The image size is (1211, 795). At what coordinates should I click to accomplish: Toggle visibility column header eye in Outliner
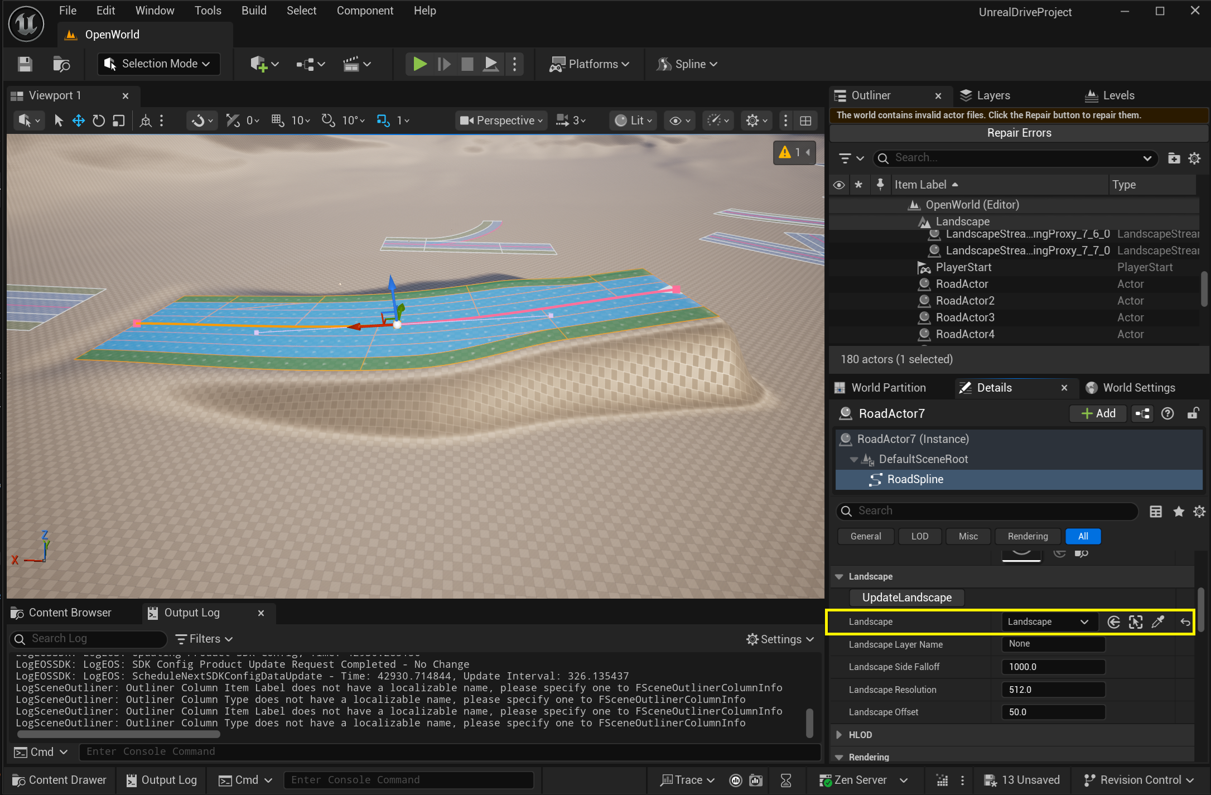838,185
